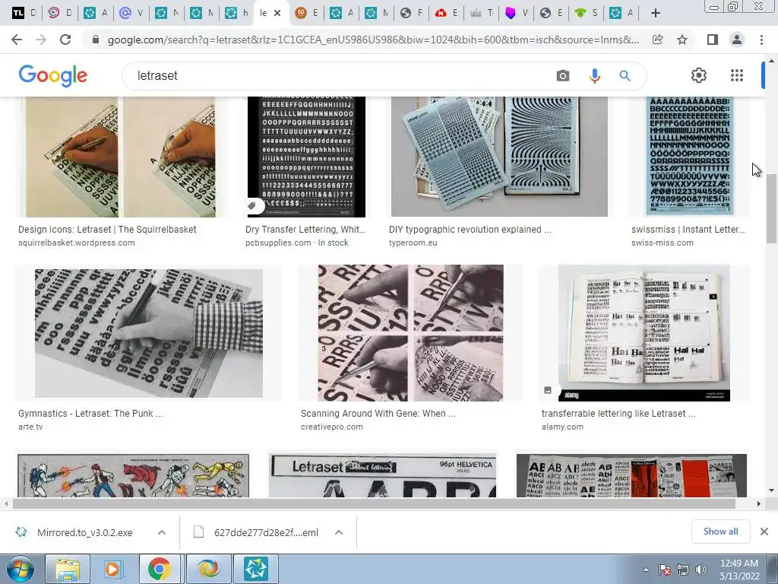Open the Google apps grid
Viewport: 778px width, 584px height.
point(737,75)
